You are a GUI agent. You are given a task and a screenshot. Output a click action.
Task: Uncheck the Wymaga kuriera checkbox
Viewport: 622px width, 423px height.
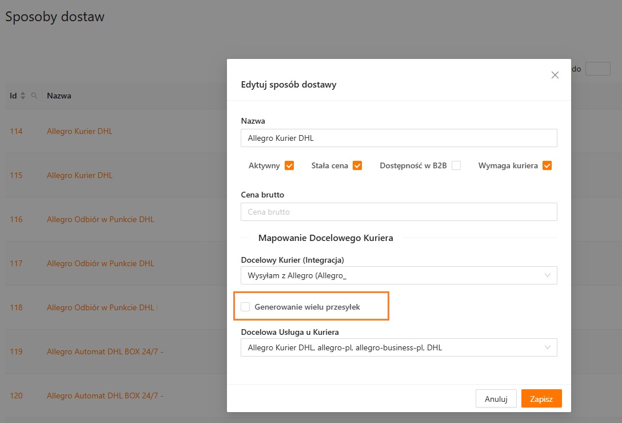pos(547,165)
